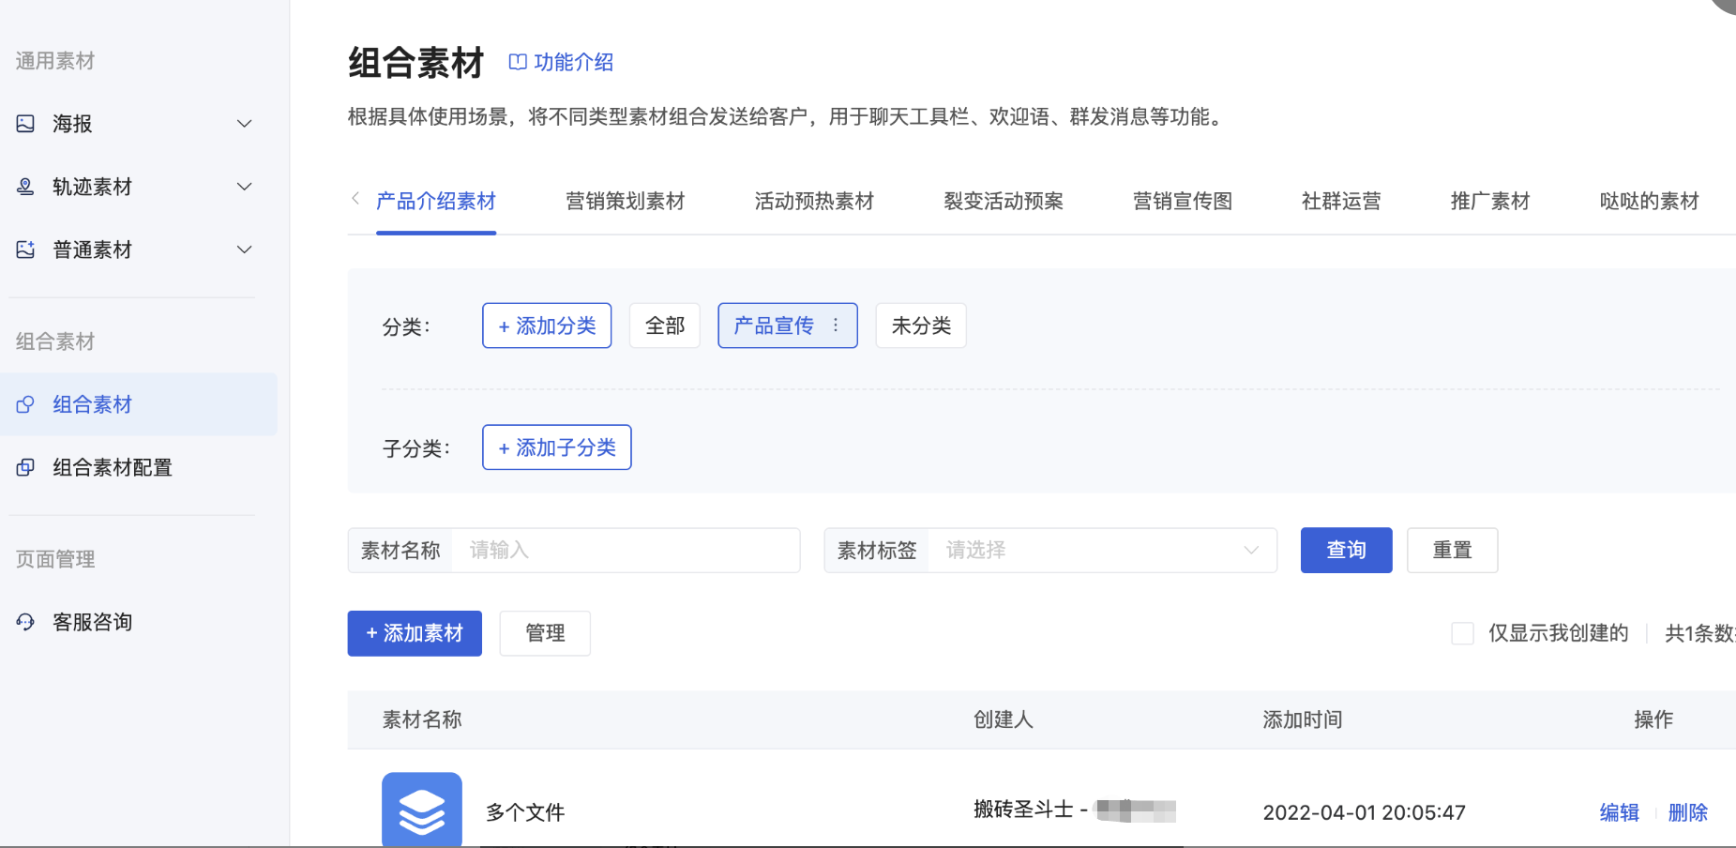Click the 组合素材 sidebar icon

pyautogui.click(x=25, y=404)
